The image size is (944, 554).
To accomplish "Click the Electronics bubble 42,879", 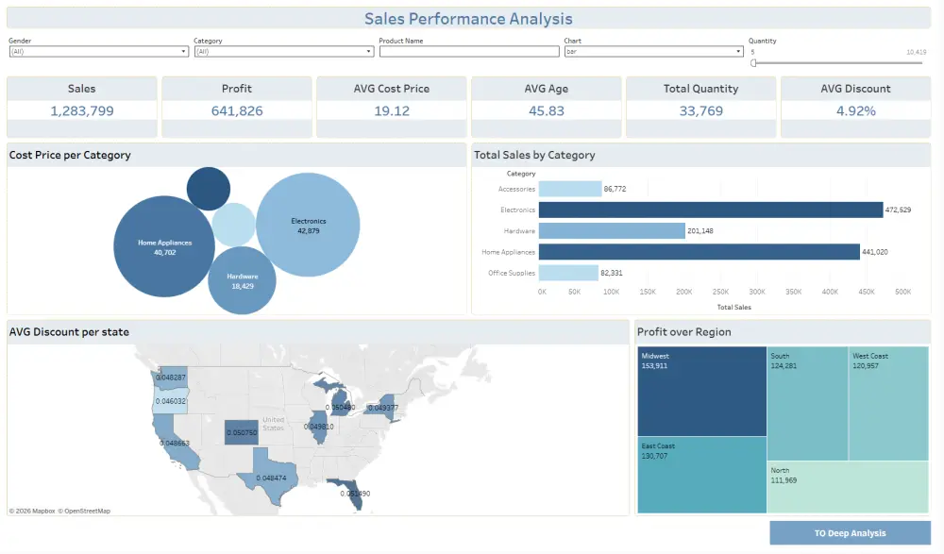I will coord(309,225).
